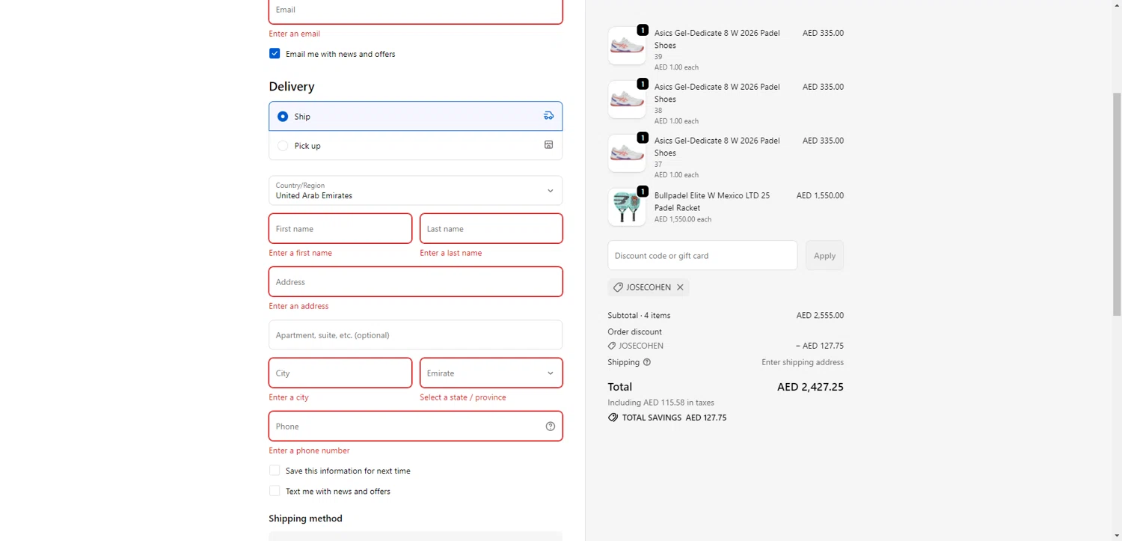Open the Emirate dropdown

[x=491, y=373]
